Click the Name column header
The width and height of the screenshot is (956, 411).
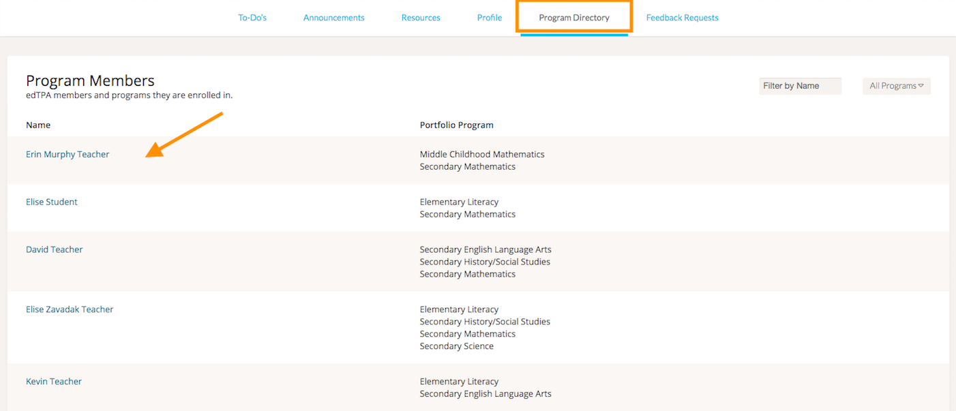pos(38,125)
